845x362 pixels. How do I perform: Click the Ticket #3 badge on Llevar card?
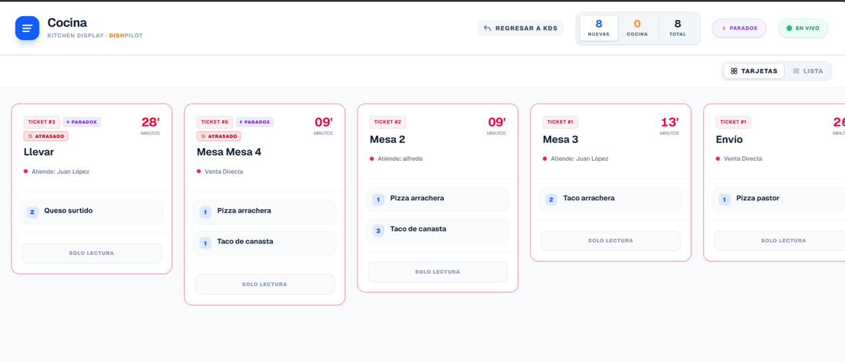click(42, 122)
